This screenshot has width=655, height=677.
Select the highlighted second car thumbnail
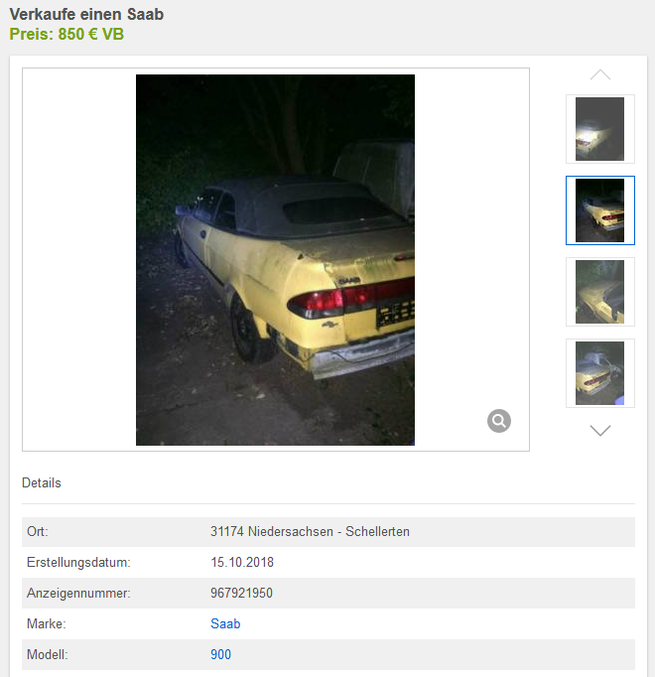[600, 210]
